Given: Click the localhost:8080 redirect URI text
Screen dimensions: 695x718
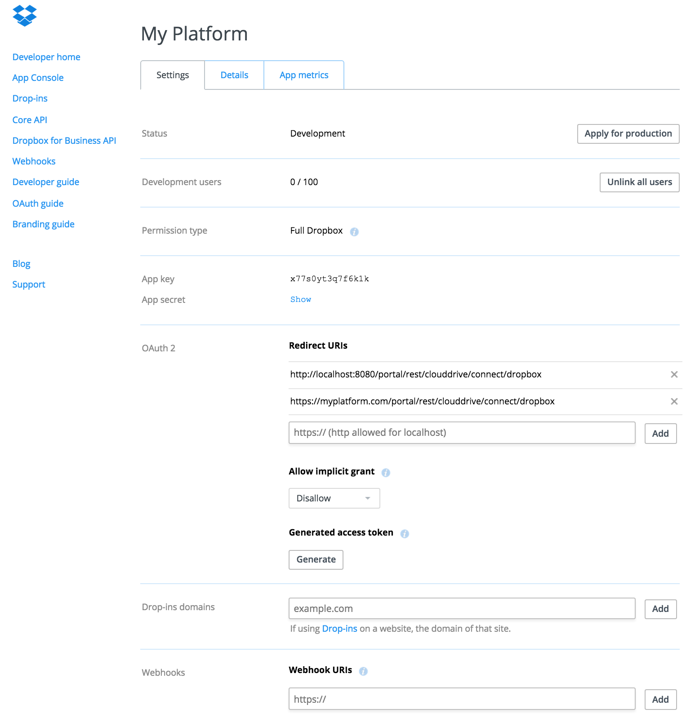Looking at the screenshot, I should tap(416, 374).
